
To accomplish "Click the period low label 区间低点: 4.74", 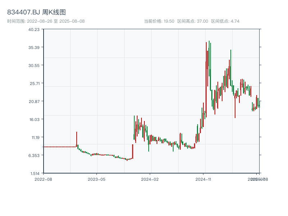I will [x=225, y=21].
